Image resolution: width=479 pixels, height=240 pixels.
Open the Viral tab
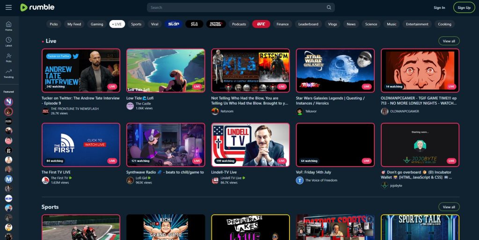tap(154, 24)
